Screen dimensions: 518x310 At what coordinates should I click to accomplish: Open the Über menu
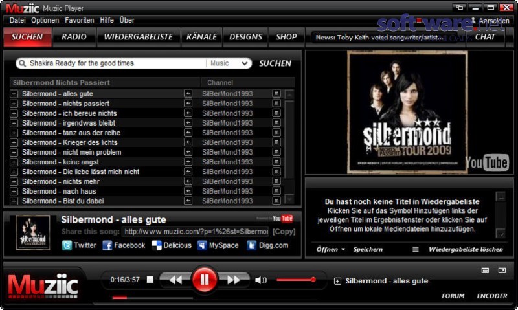(x=127, y=20)
